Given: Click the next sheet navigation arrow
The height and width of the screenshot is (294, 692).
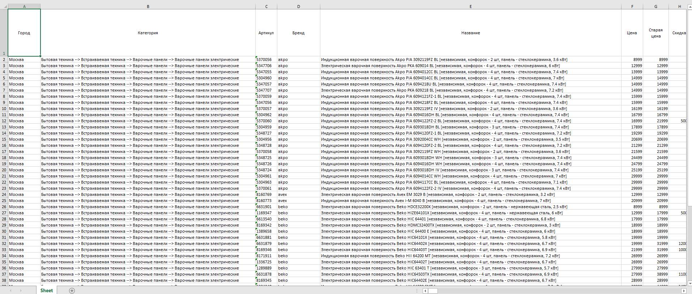Looking at the screenshot, I should click(x=21, y=291).
